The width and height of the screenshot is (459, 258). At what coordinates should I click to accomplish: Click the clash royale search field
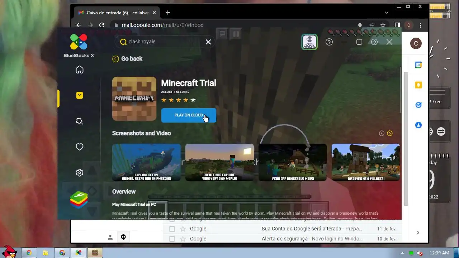(x=165, y=42)
